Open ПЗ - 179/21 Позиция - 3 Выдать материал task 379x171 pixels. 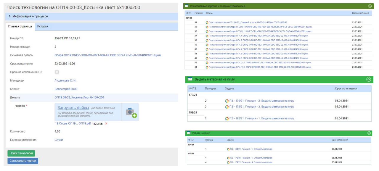click(x=262, y=107)
